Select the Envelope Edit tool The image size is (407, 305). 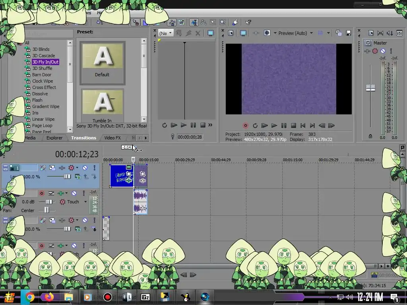(203, 23)
